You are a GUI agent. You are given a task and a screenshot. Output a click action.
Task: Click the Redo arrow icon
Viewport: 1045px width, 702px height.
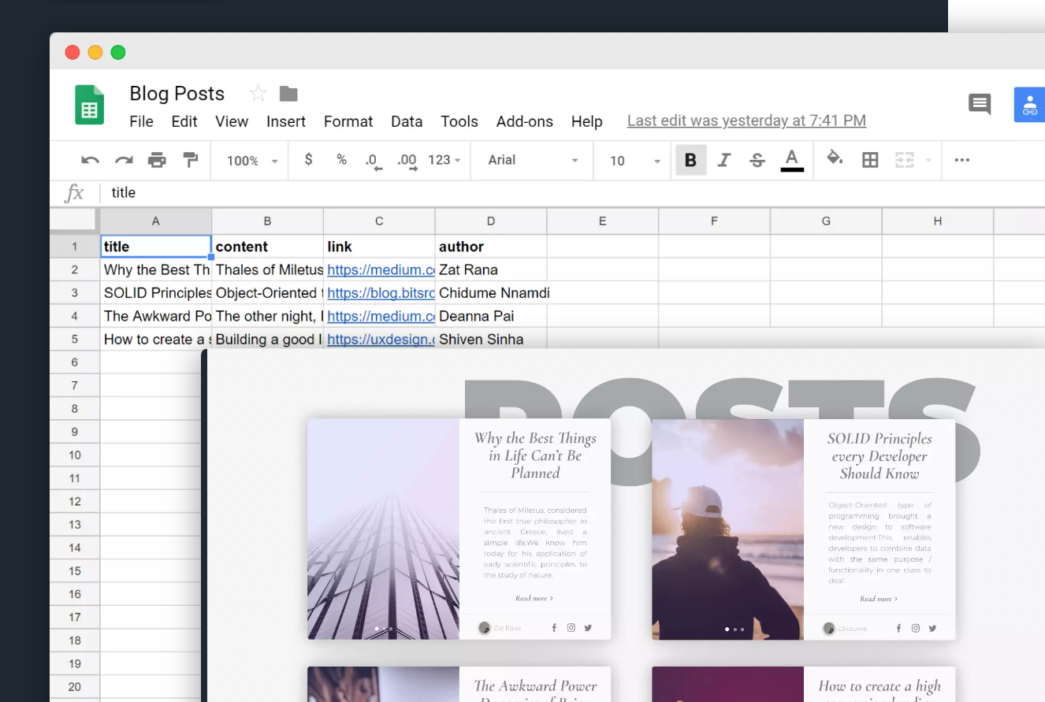pos(124,160)
